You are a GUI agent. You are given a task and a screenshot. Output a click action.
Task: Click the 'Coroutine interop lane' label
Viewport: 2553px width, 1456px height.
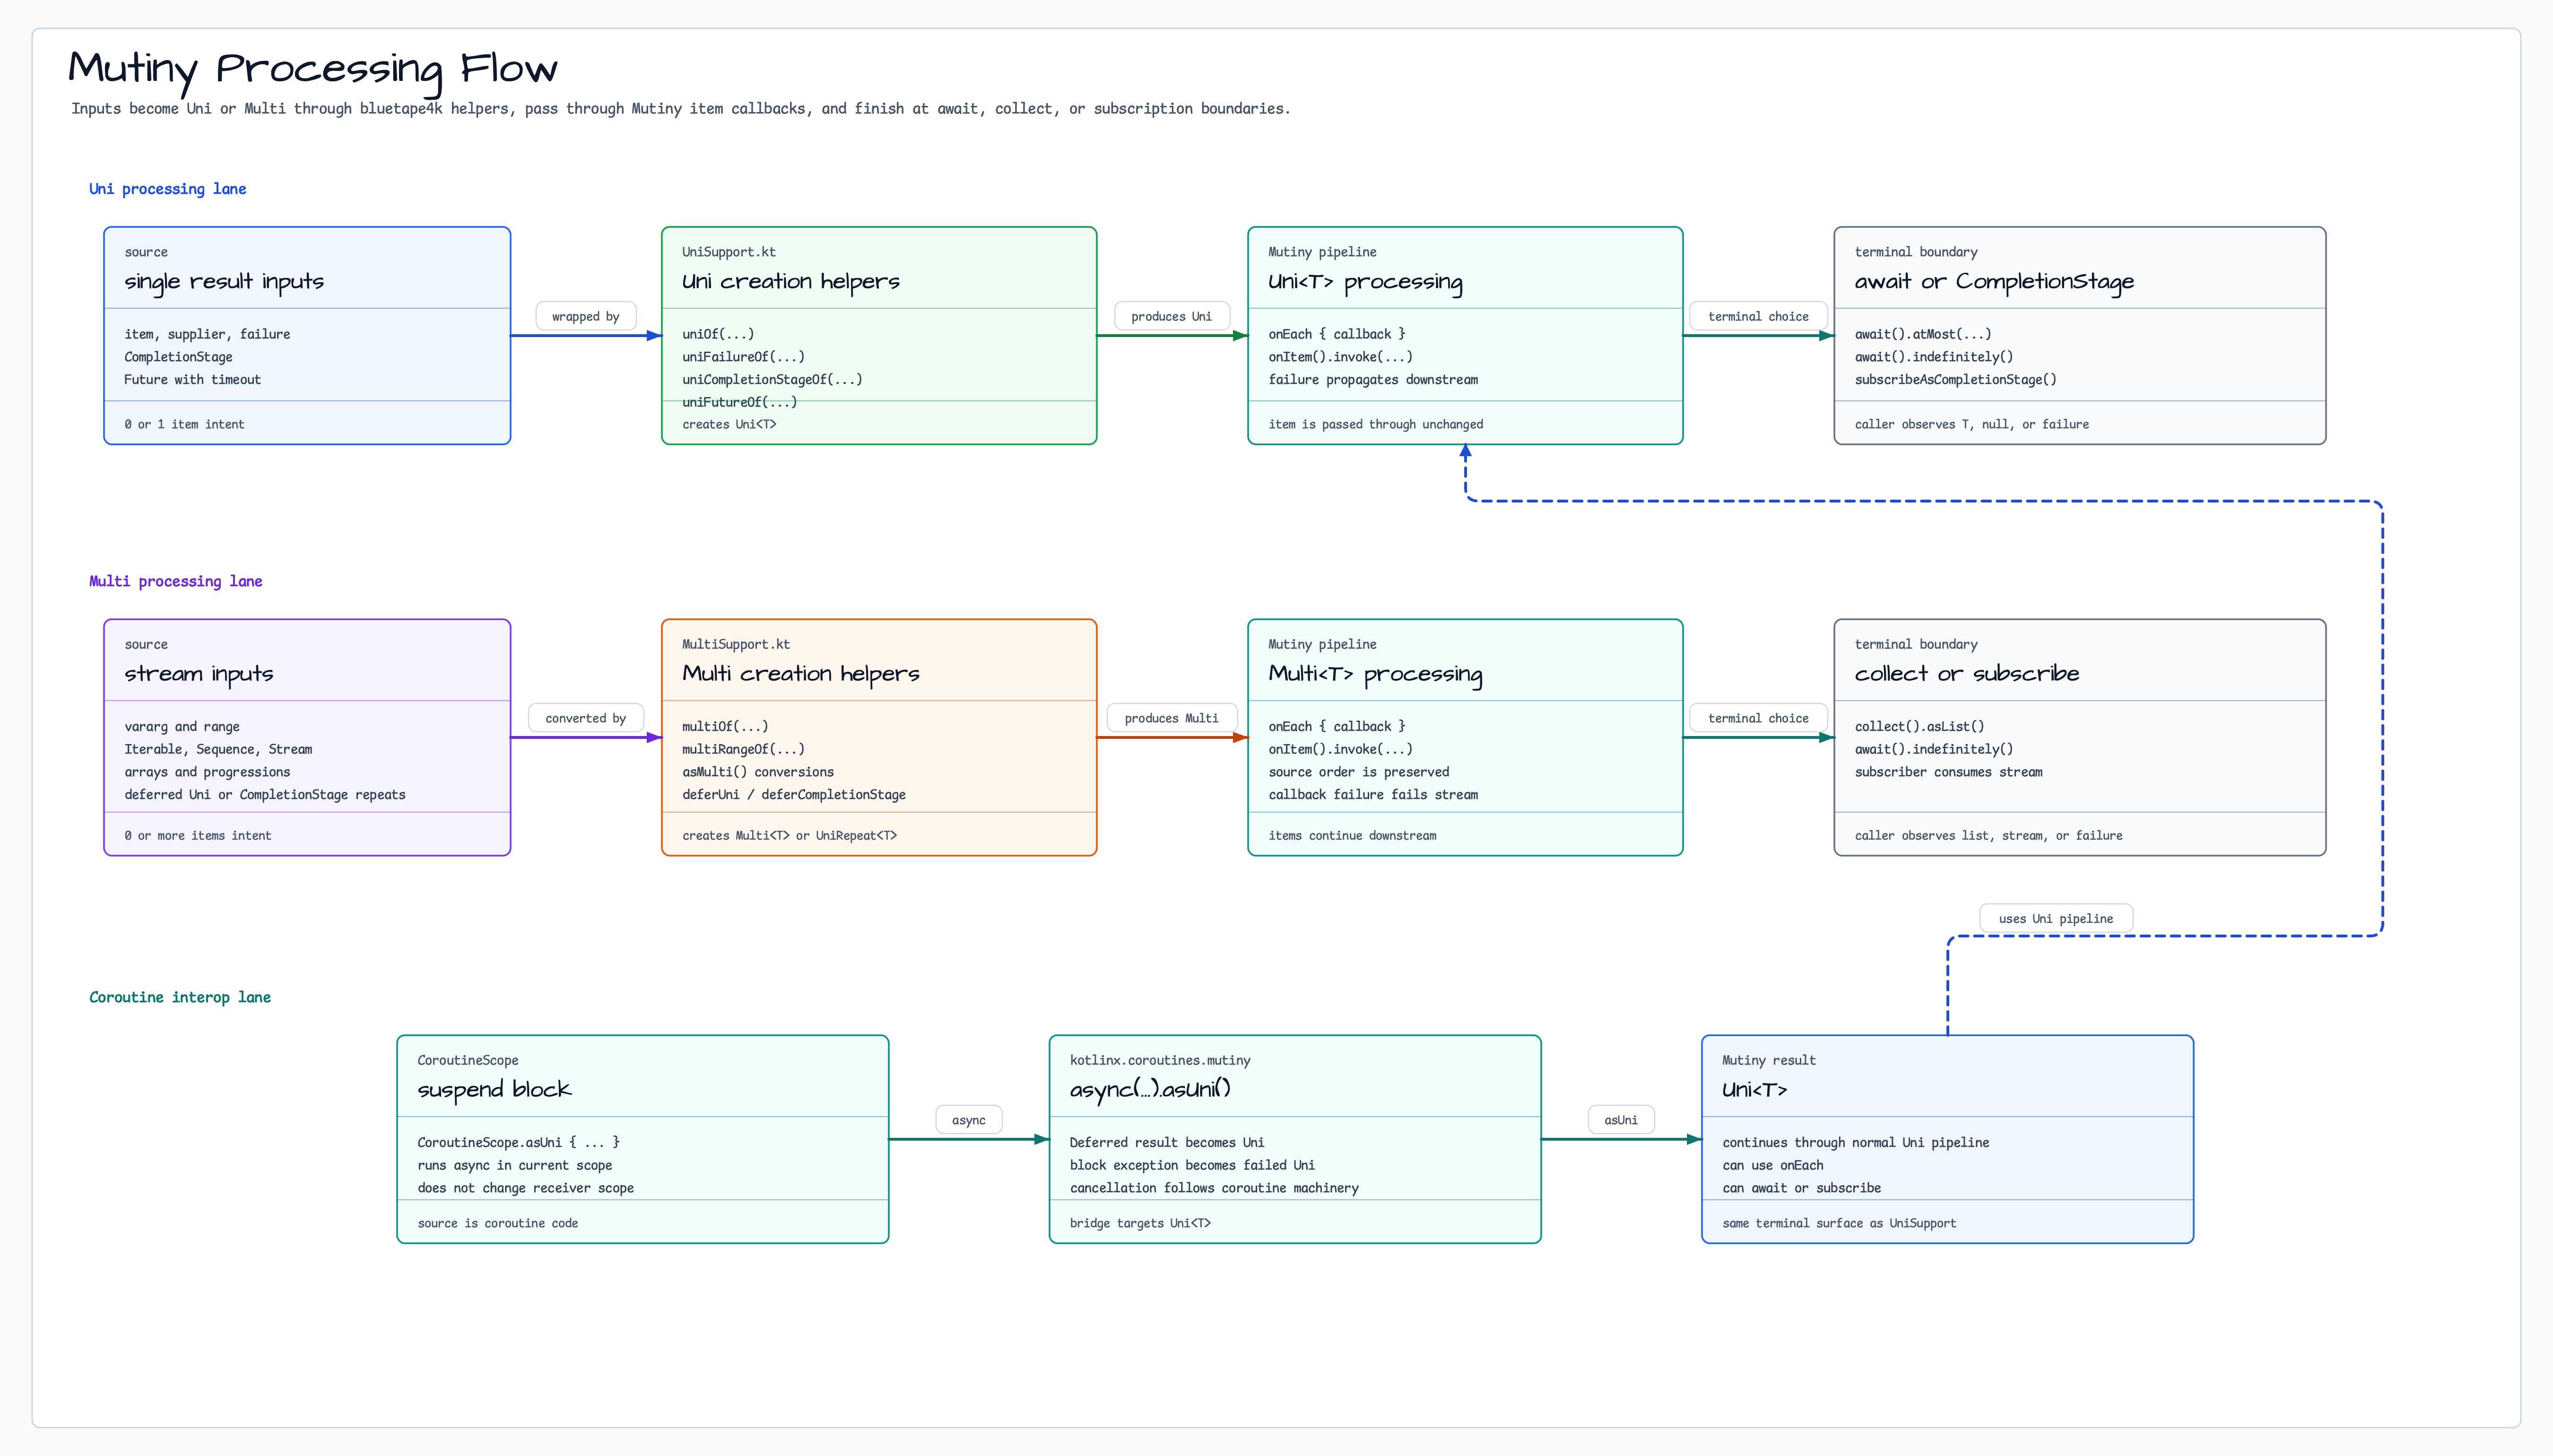(180, 997)
